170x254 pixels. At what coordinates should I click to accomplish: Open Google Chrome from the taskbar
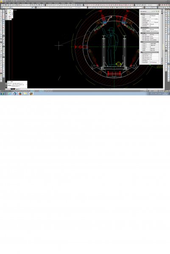click(15, 94)
